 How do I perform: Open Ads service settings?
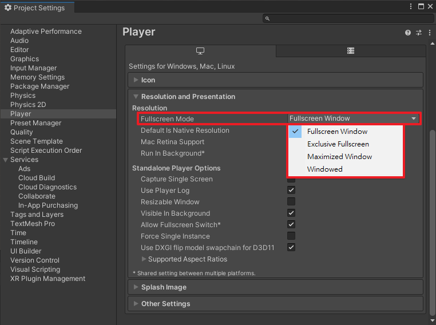[24, 169]
